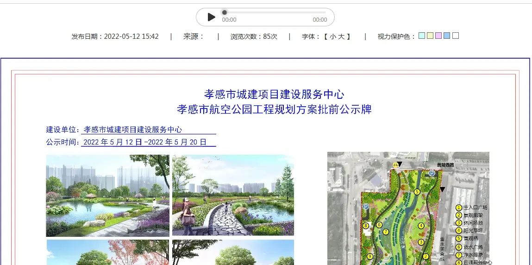Click the left-side parking P icon on map
The width and height of the screenshot is (532, 265).
click(x=365, y=206)
